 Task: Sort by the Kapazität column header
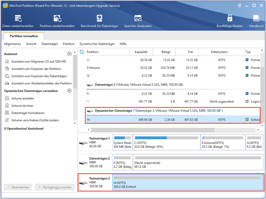pos(141,52)
